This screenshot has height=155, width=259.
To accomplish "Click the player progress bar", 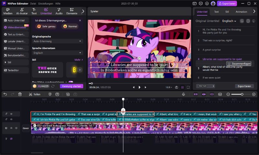I will click(x=139, y=83).
